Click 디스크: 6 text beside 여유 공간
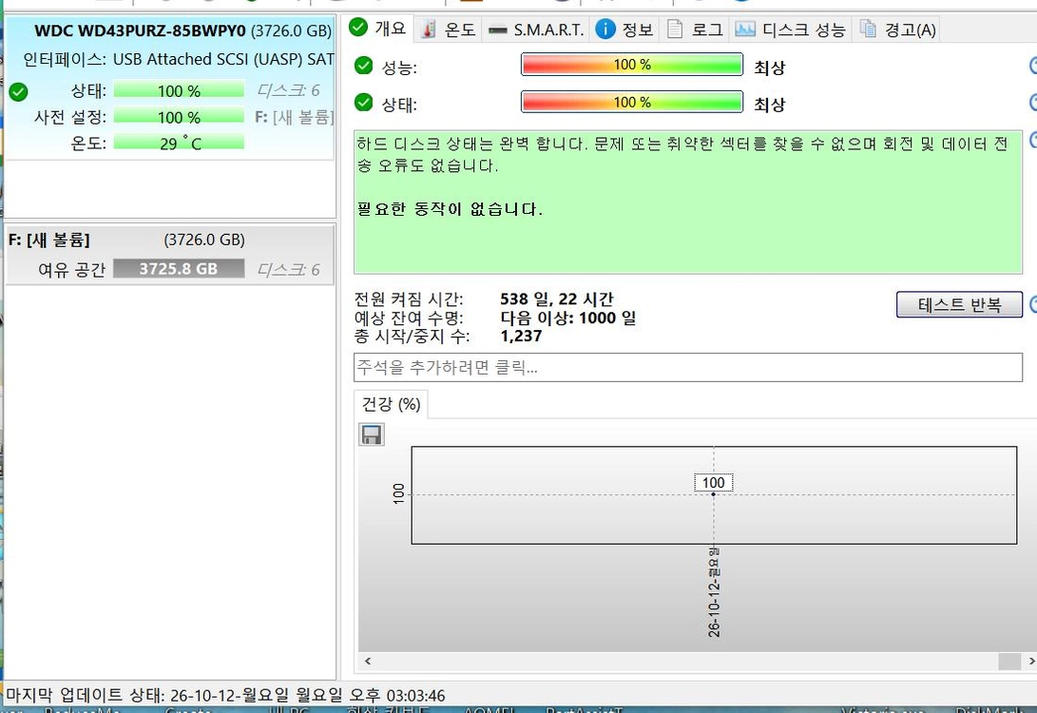The width and height of the screenshot is (1037, 713). 288,269
